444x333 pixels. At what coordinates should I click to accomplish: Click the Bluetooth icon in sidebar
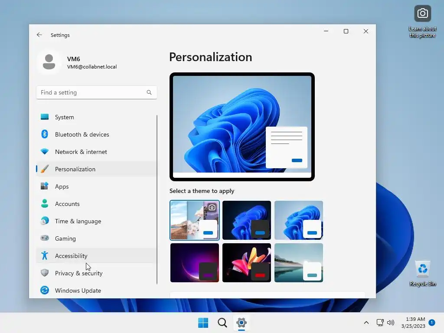click(x=45, y=134)
